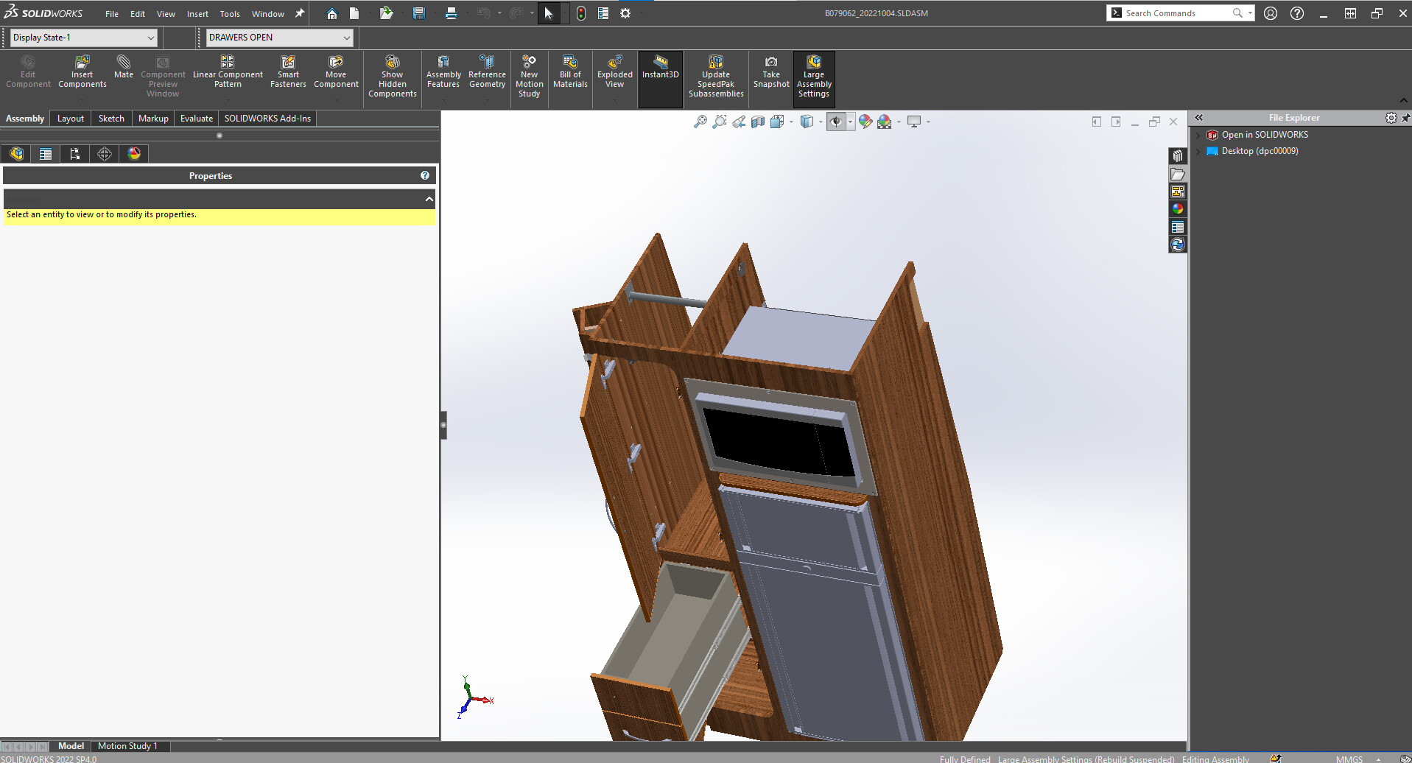Open the ConfigurationManager tab icon
Image resolution: width=1412 pixels, height=763 pixels.
[x=74, y=154]
